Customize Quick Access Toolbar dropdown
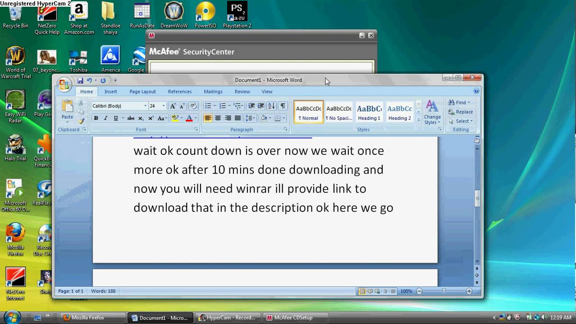Viewport: 576px width, 324px height. coord(115,81)
